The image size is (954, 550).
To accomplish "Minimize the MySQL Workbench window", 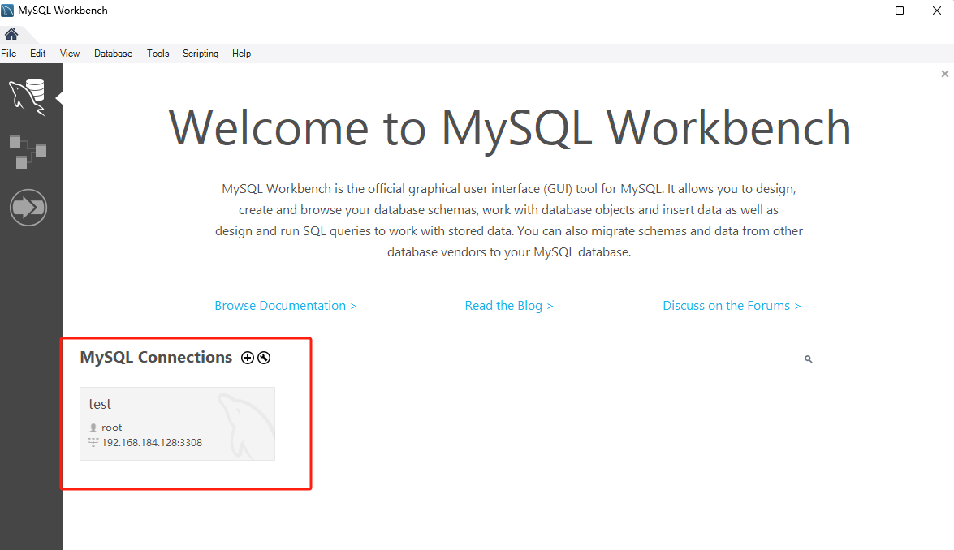I will pos(863,11).
